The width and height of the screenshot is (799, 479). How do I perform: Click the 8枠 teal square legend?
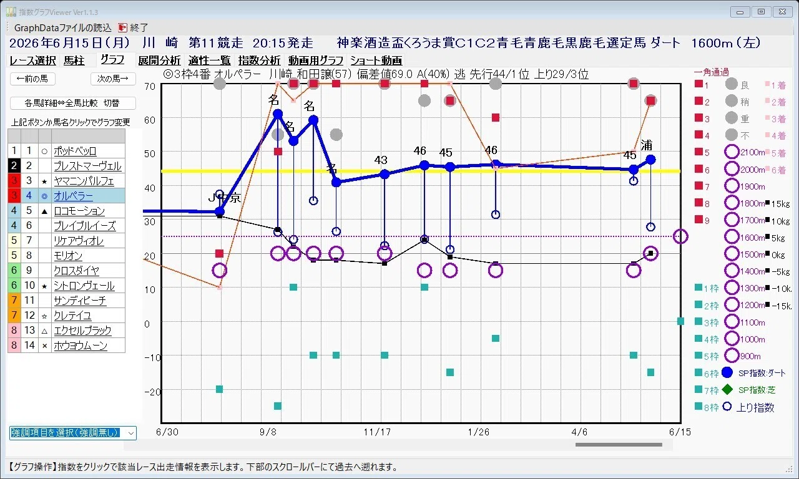(x=699, y=407)
